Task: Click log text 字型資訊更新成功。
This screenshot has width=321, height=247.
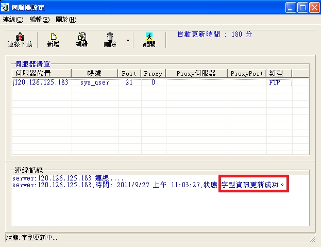Action: pyautogui.click(x=253, y=185)
